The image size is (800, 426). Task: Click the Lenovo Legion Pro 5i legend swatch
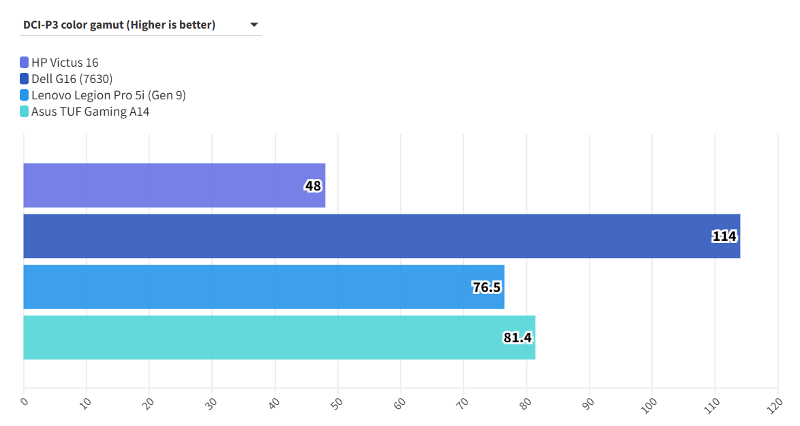pos(25,95)
